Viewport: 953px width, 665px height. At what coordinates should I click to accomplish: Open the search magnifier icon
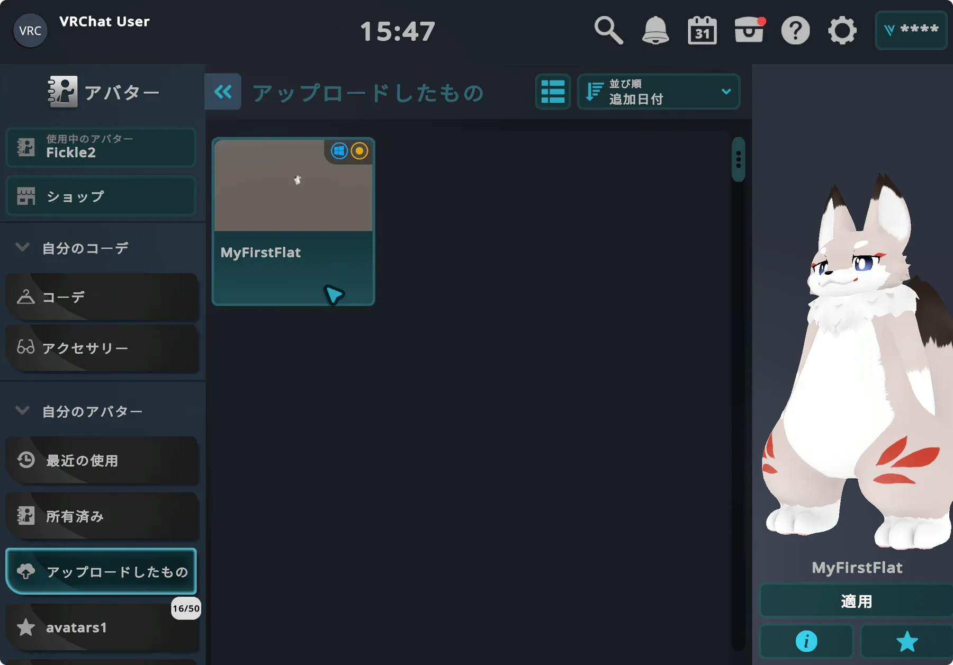coord(608,31)
